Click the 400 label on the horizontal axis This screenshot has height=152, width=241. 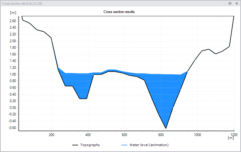tap(88, 135)
